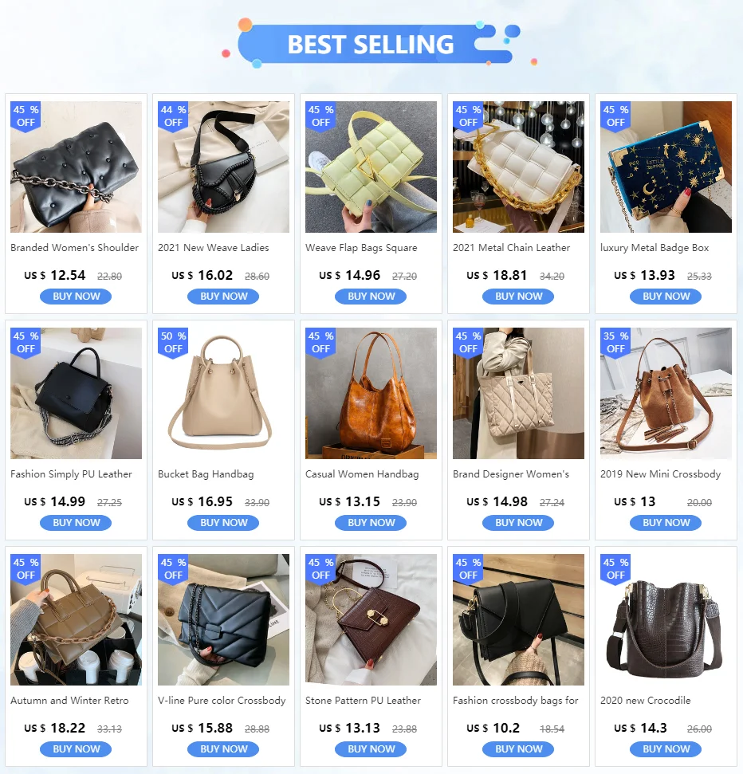Screen dimensions: 743x774
Task: Open the Brand Designer Women's quilted tote image
Action: pyautogui.click(x=518, y=394)
